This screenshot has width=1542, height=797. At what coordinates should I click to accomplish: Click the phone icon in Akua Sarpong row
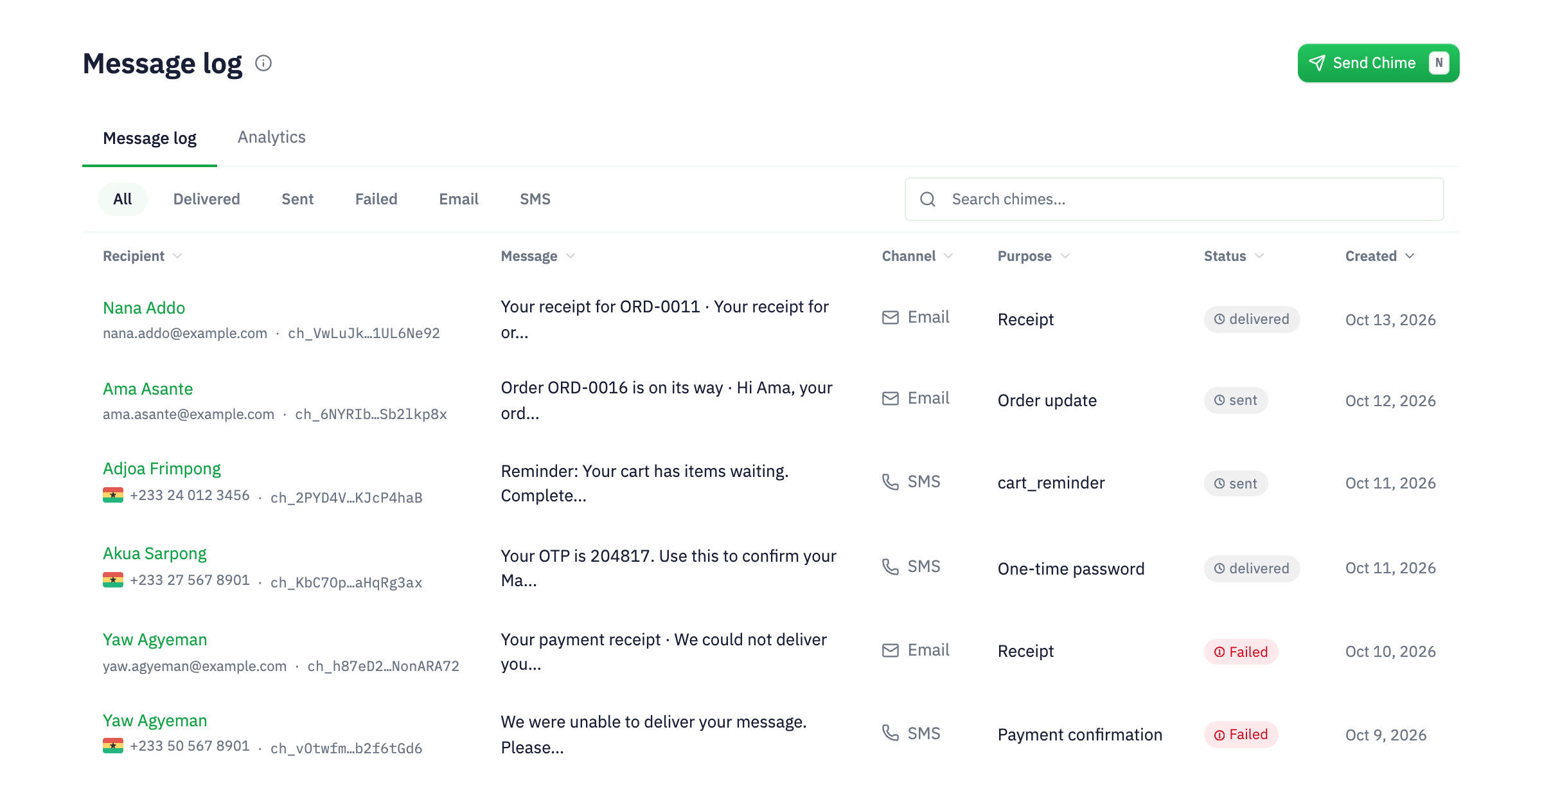[x=891, y=567]
